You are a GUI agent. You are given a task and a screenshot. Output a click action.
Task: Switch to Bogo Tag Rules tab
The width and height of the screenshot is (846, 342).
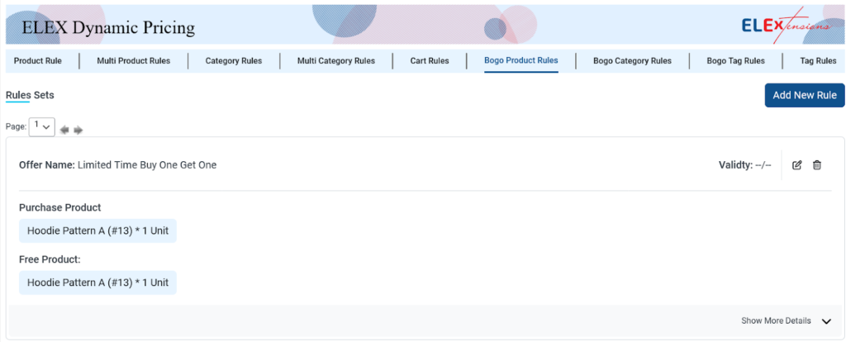[x=735, y=61]
